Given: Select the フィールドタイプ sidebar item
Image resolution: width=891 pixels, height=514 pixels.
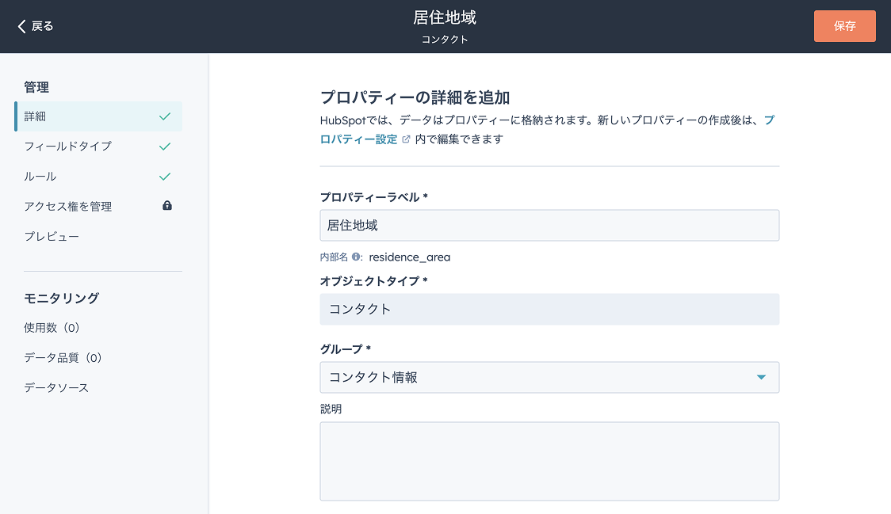Looking at the screenshot, I should [68, 147].
